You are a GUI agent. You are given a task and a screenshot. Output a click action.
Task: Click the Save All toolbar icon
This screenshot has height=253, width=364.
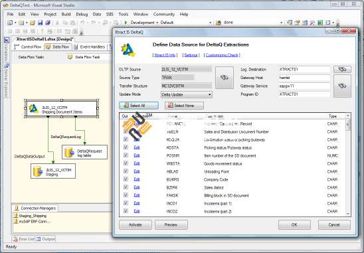tap(48, 23)
